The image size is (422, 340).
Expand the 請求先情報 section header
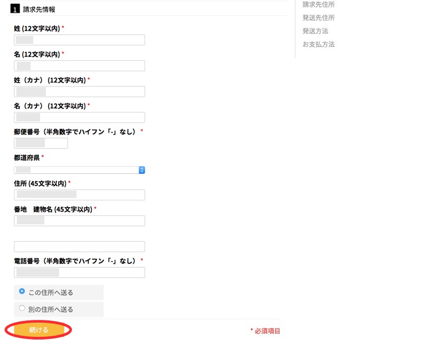(39, 10)
